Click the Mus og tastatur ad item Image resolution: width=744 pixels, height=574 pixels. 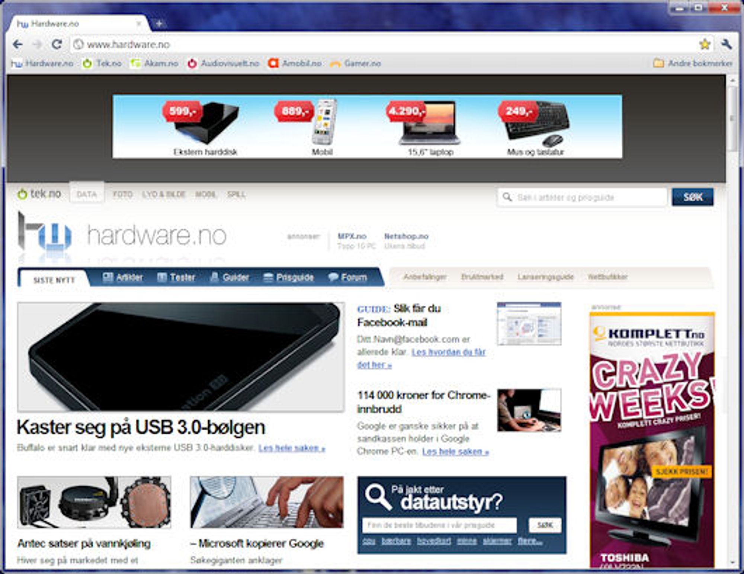535,128
